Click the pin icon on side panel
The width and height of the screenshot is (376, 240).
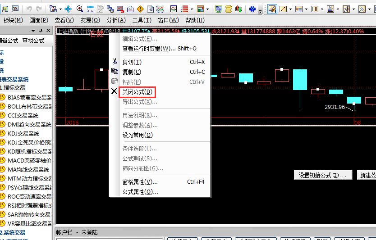(x=41, y=30)
